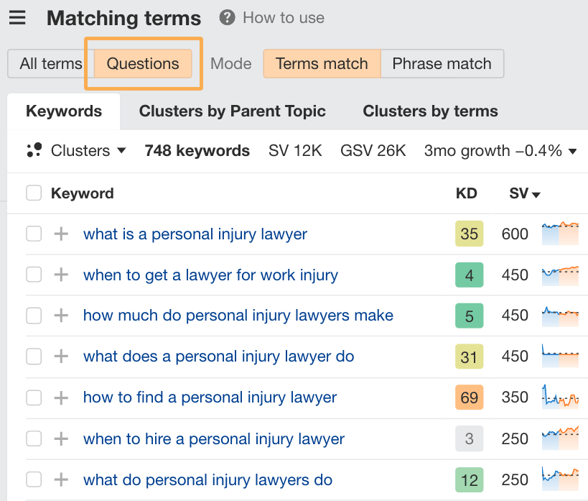
Task: Open the Clusters by terms tab
Action: click(x=429, y=111)
